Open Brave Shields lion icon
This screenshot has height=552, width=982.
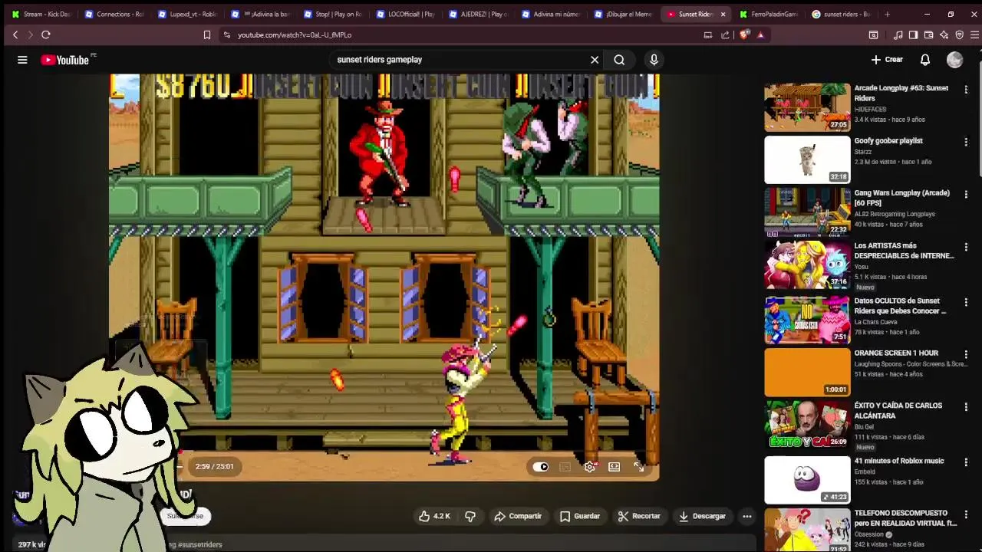744,34
